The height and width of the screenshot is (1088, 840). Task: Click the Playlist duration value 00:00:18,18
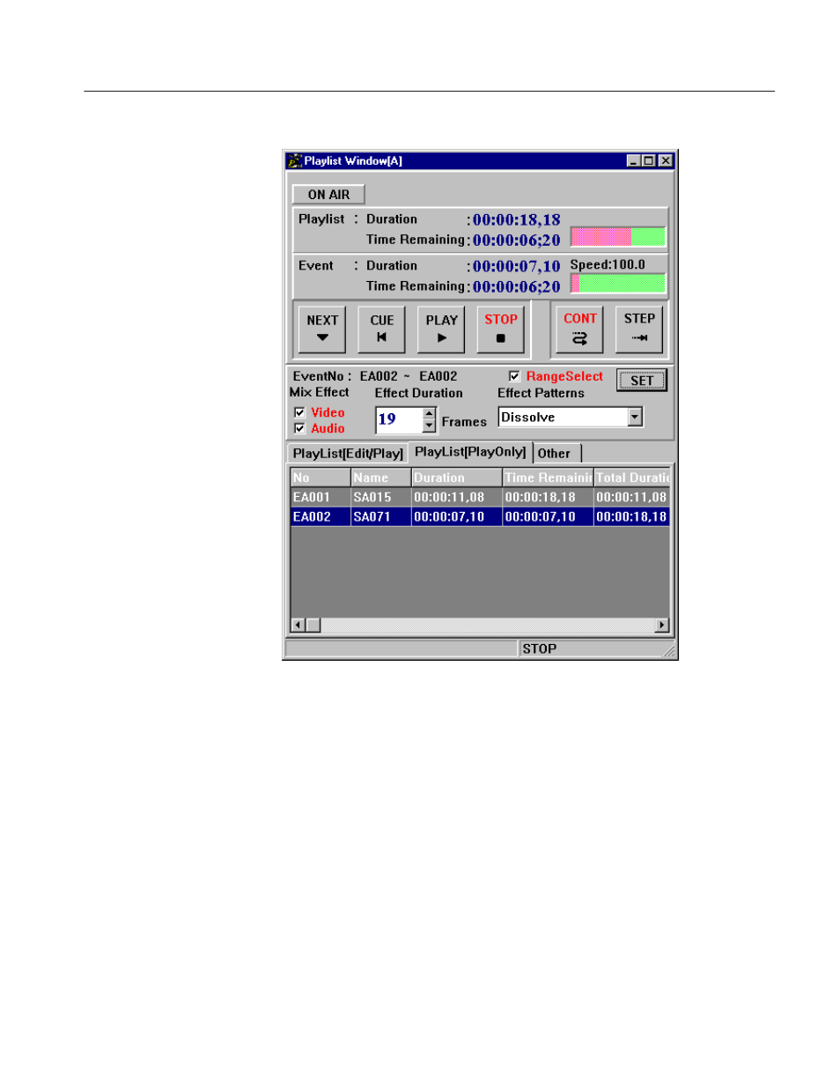(517, 220)
